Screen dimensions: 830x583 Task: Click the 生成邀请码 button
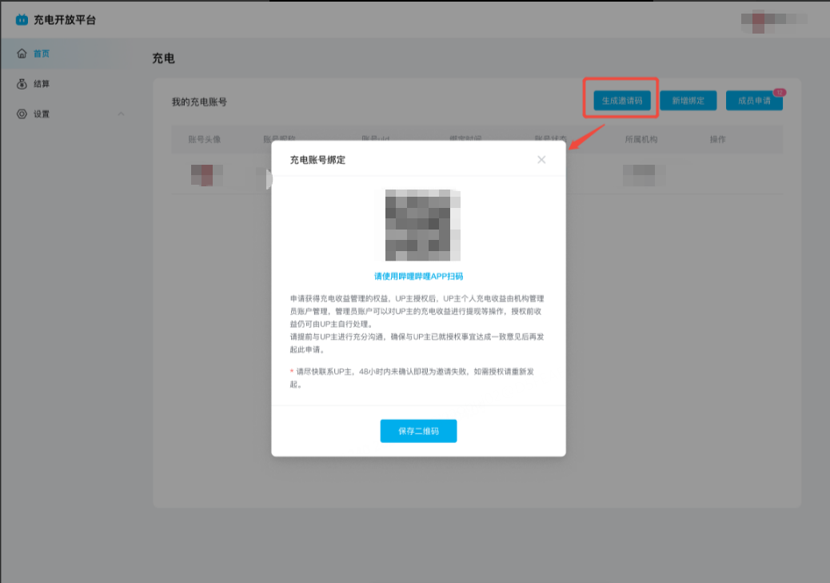622,101
